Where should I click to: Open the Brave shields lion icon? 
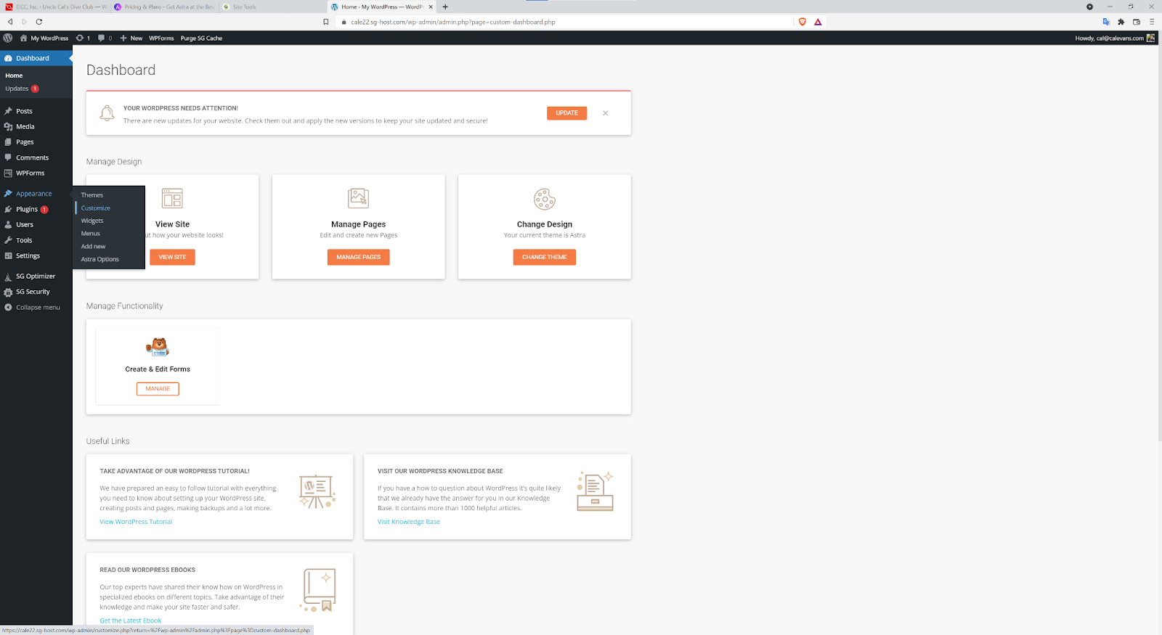click(803, 22)
